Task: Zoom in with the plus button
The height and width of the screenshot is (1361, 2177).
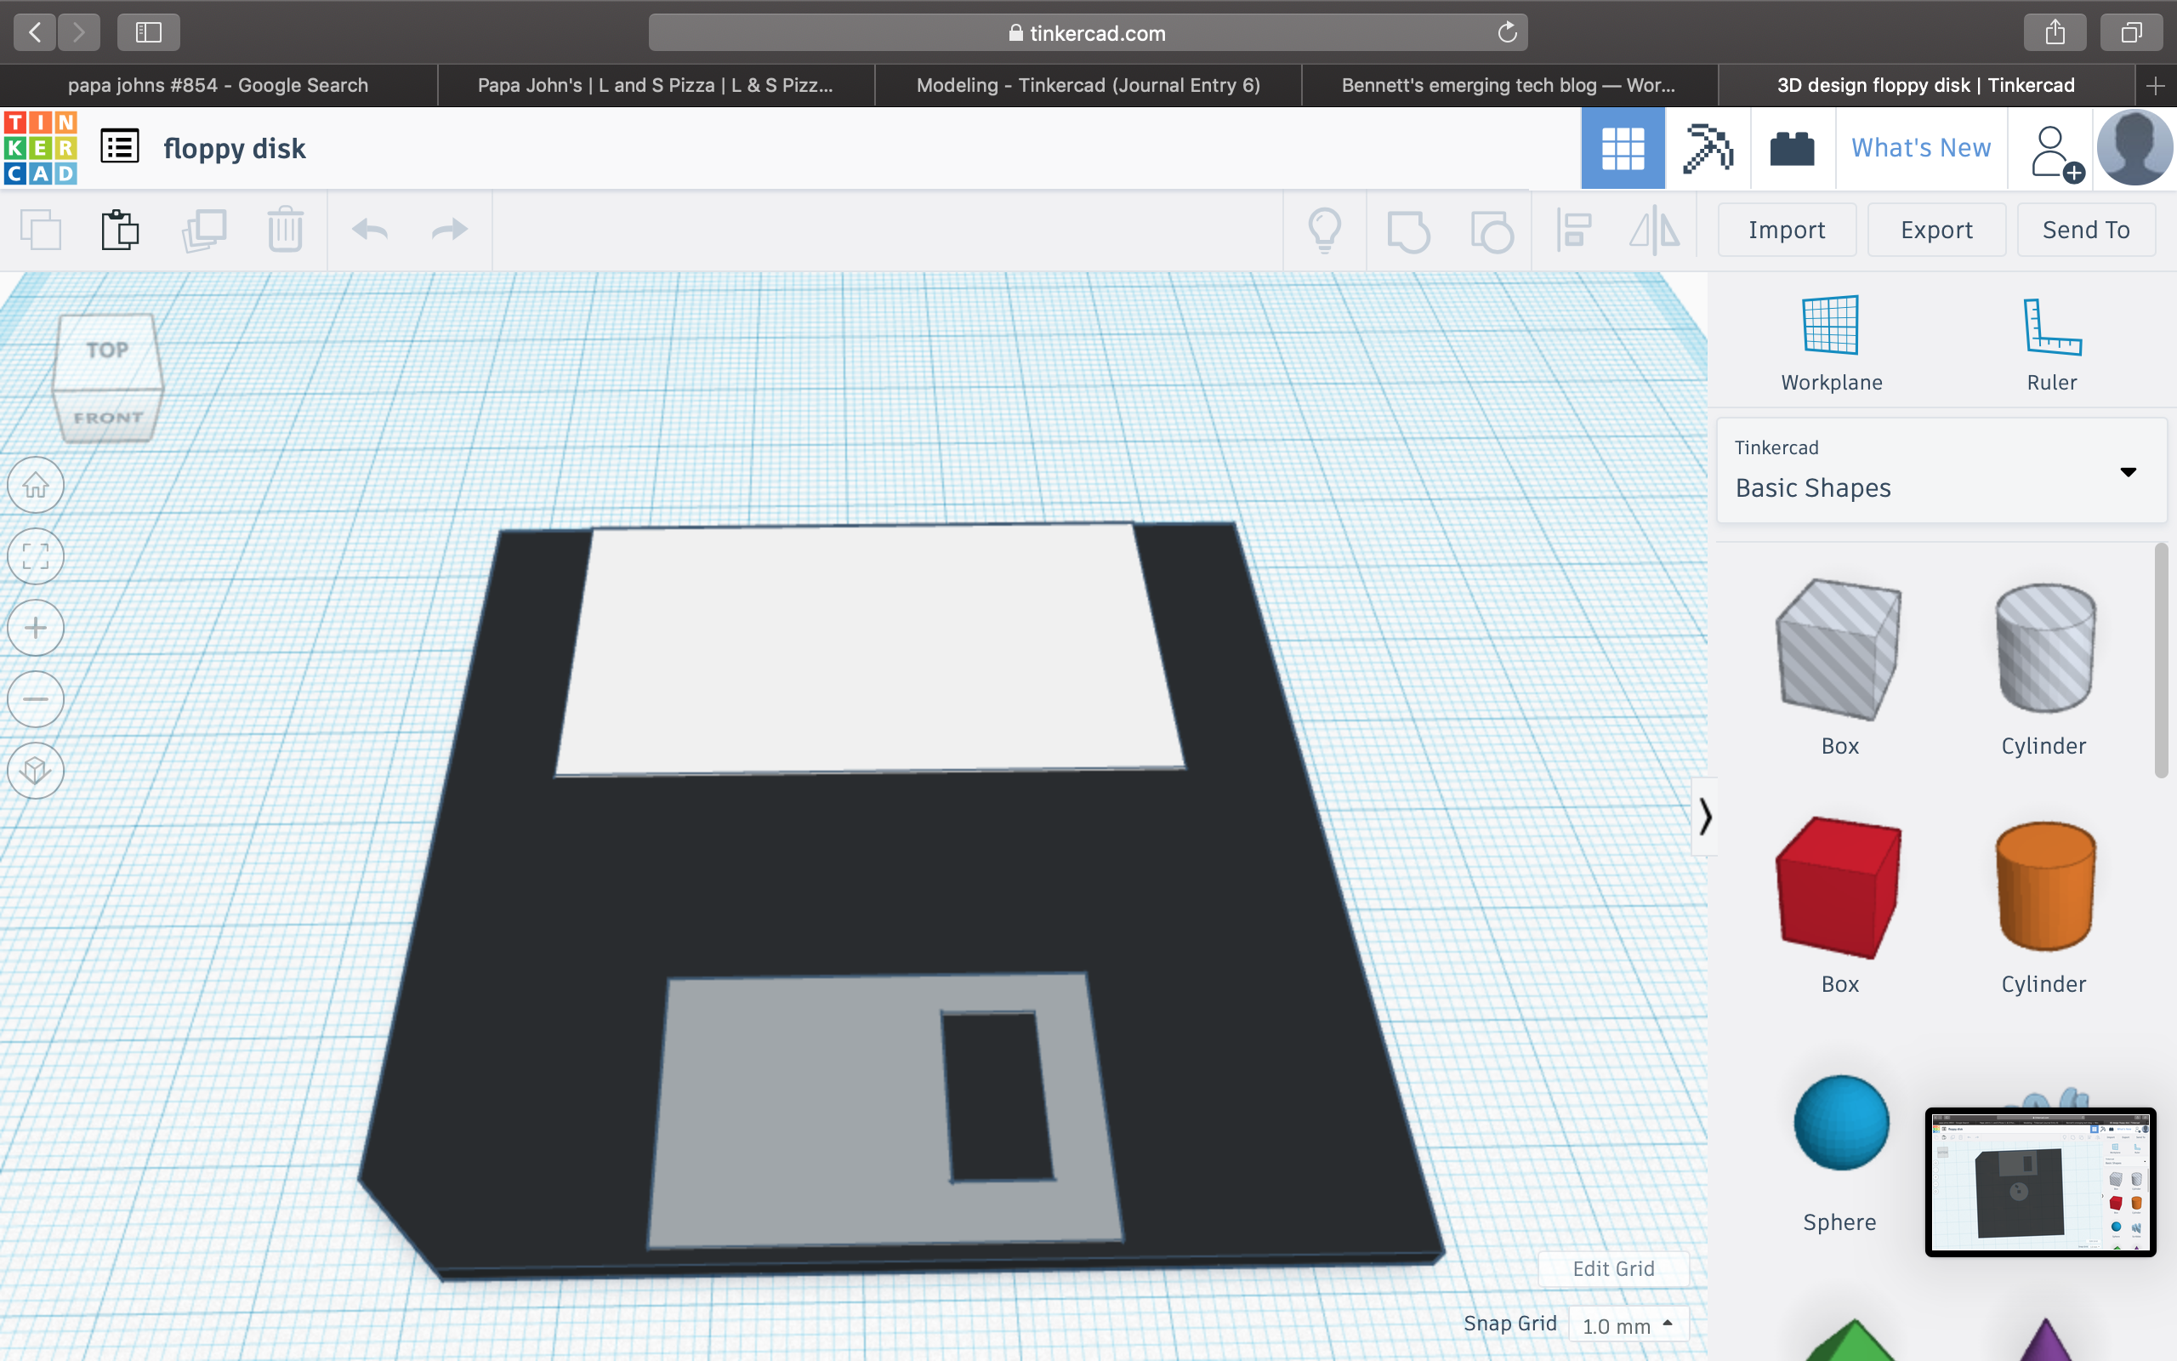Action: pos(36,628)
